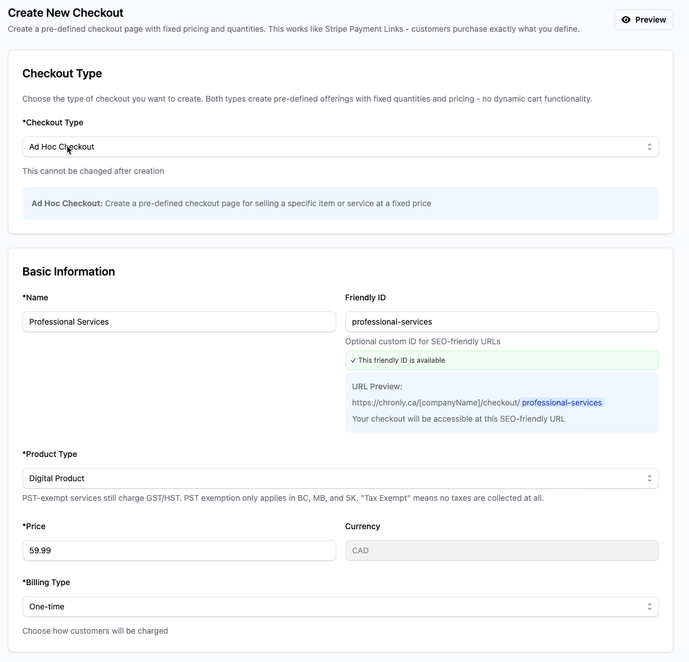Click the Checkout Type section heading
This screenshot has width=689, height=662.
[x=62, y=73]
